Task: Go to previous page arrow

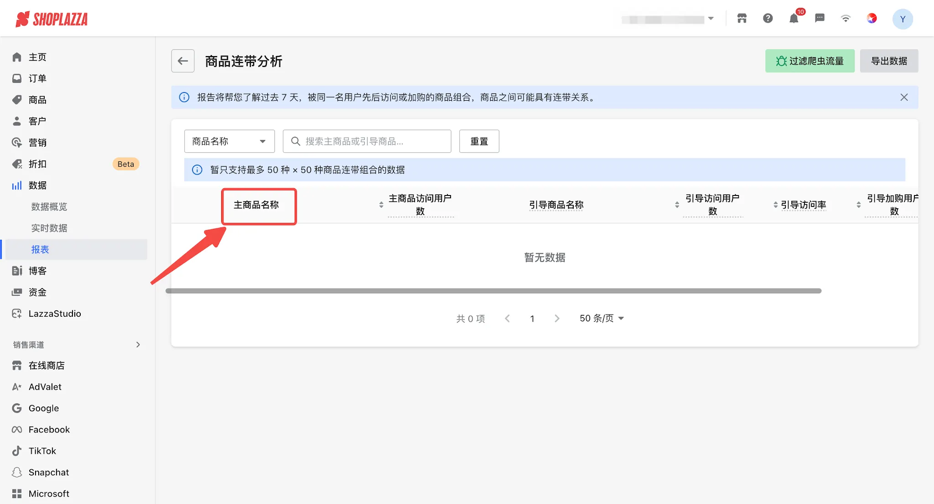Action: pos(507,319)
